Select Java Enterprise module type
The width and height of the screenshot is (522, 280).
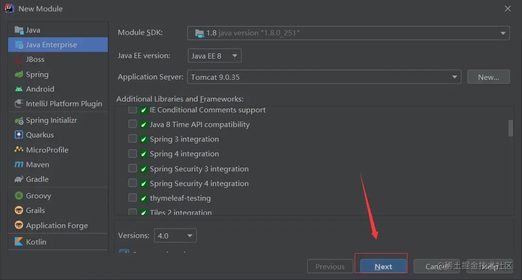(58, 44)
